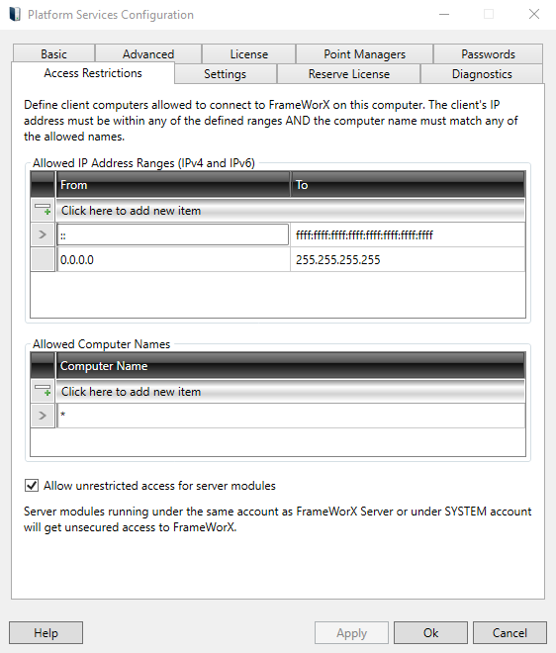Viewport: 556px width, 653px height.
Task: Switch to the Settings tab
Action: 226,74
